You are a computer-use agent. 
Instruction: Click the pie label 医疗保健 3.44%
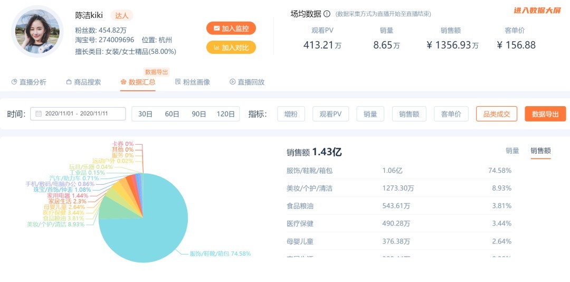64,212
